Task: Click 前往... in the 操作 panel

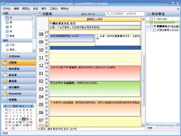Action: coord(13,49)
